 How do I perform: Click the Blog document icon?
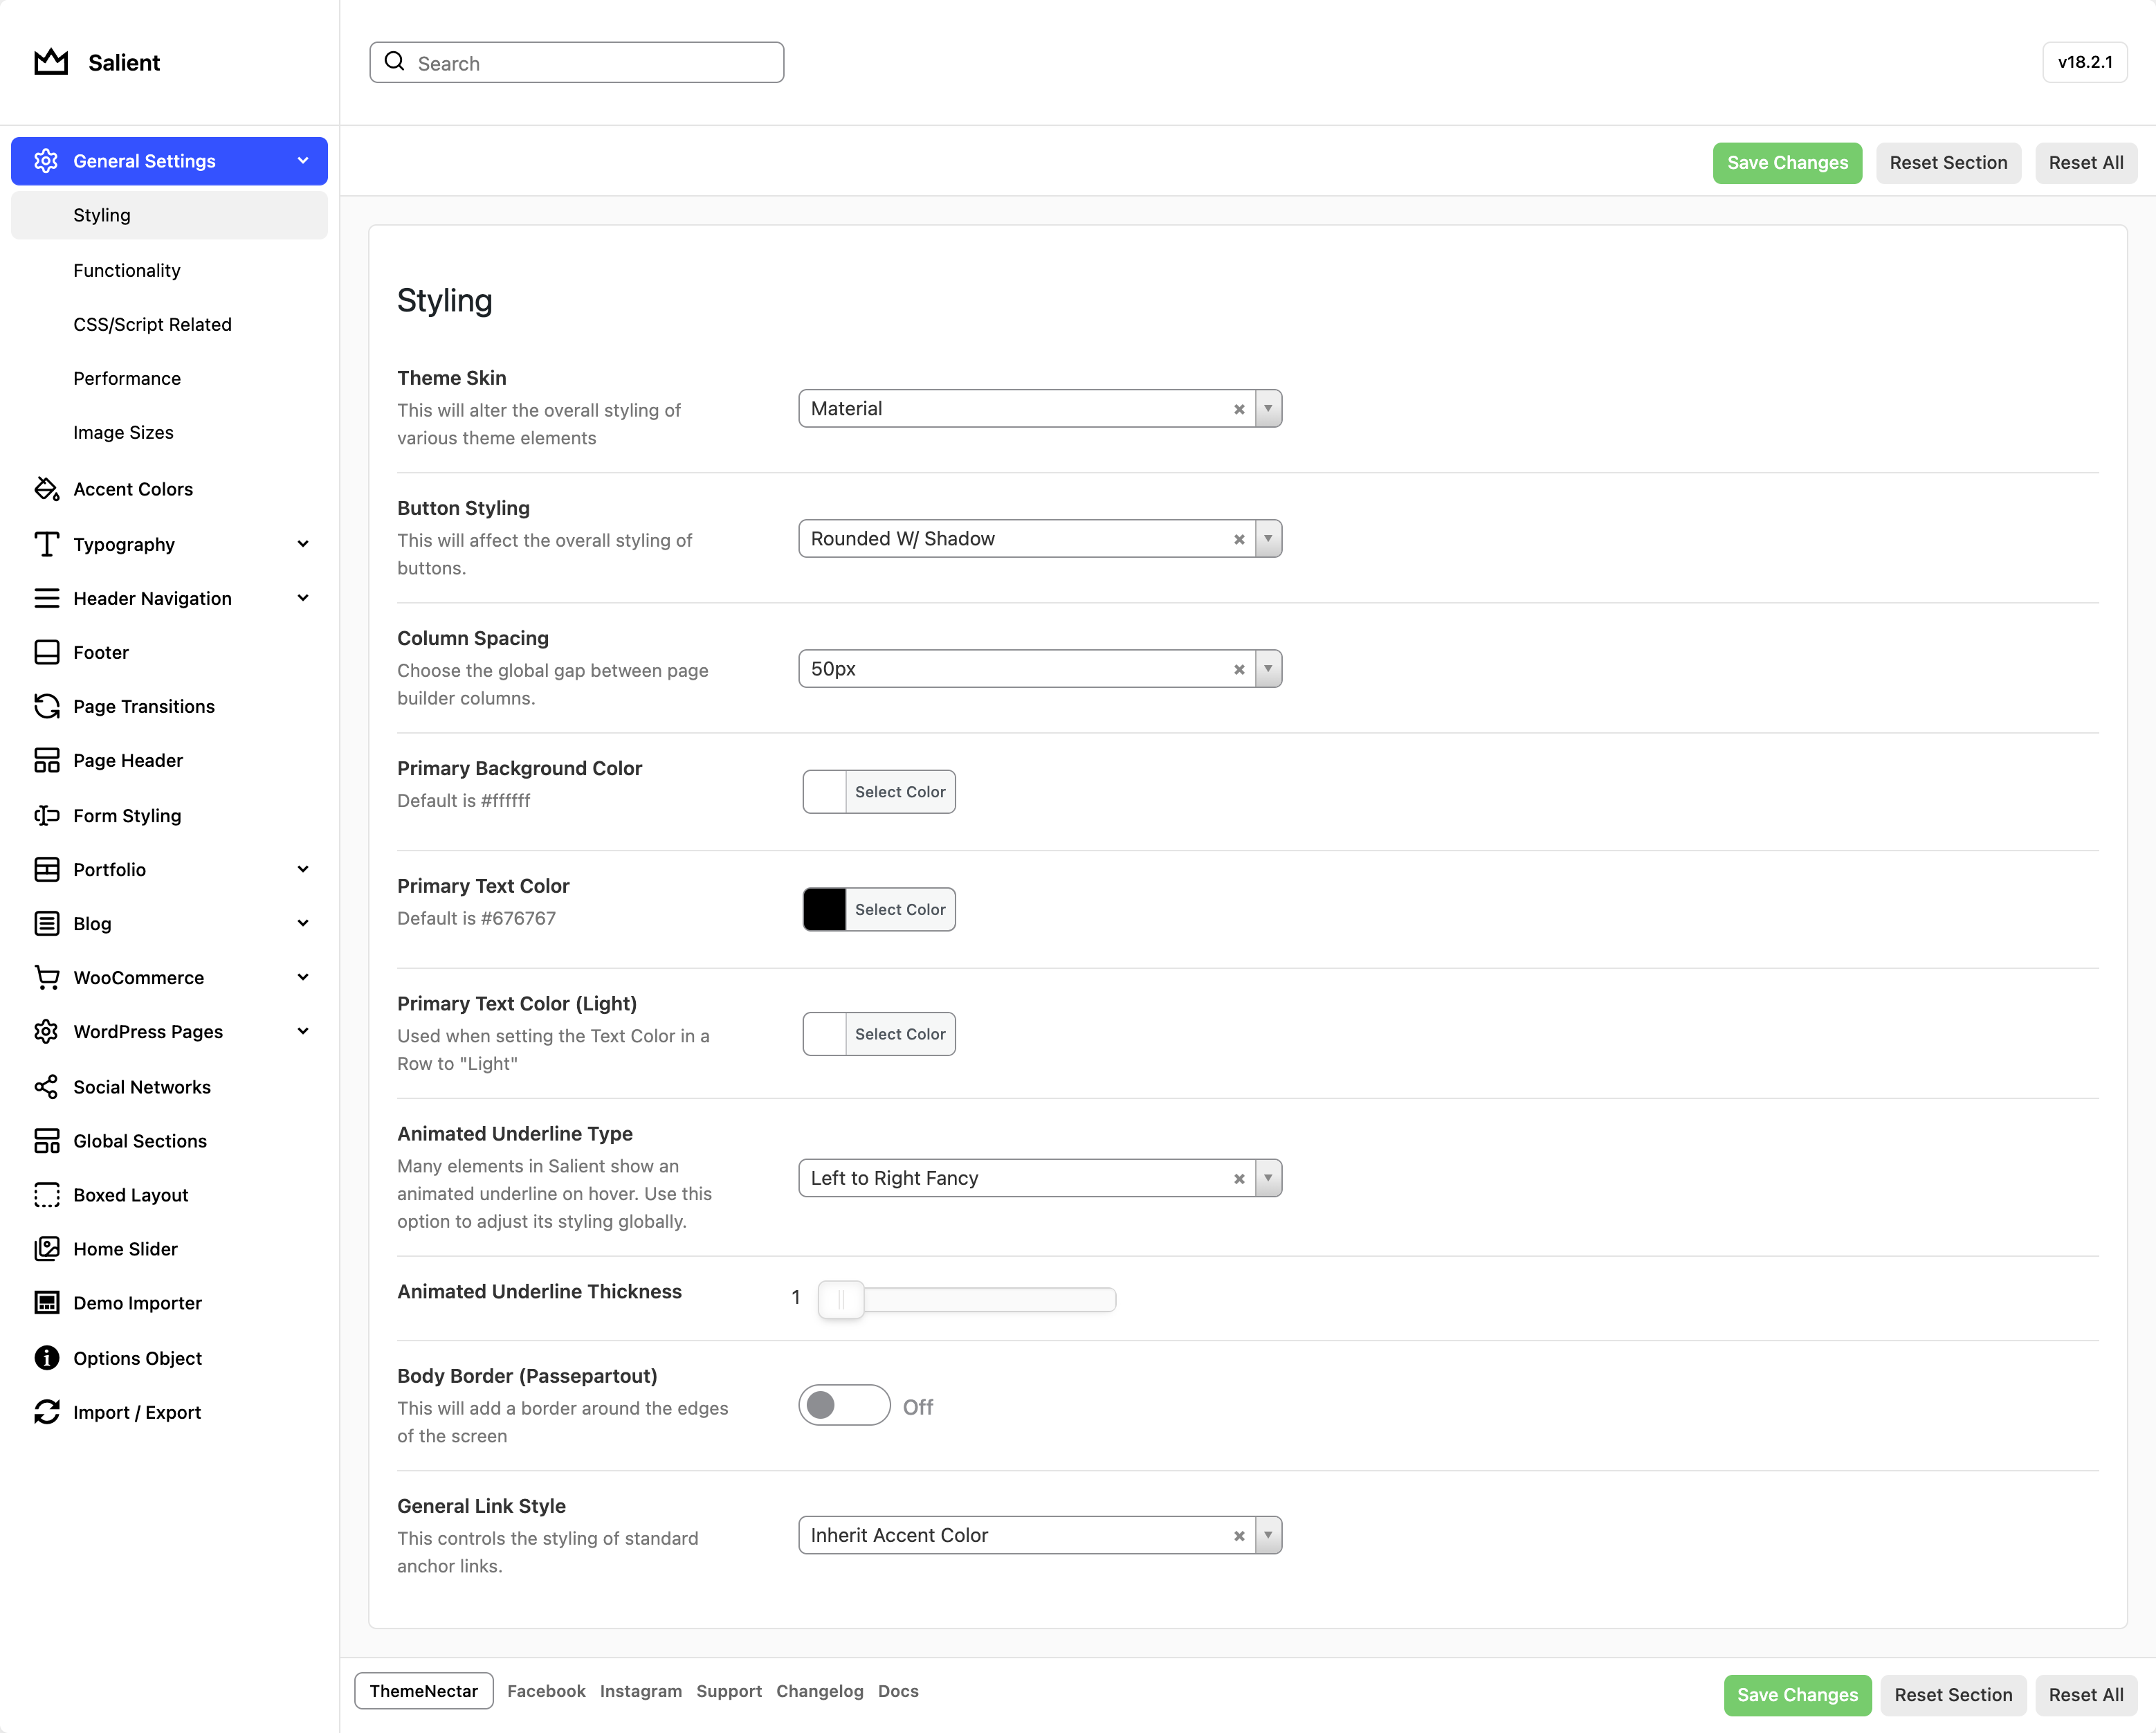(x=46, y=923)
